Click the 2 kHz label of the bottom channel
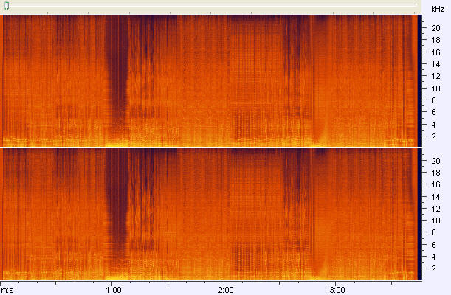Viewport: 451px width, 295px height. coord(435,268)
